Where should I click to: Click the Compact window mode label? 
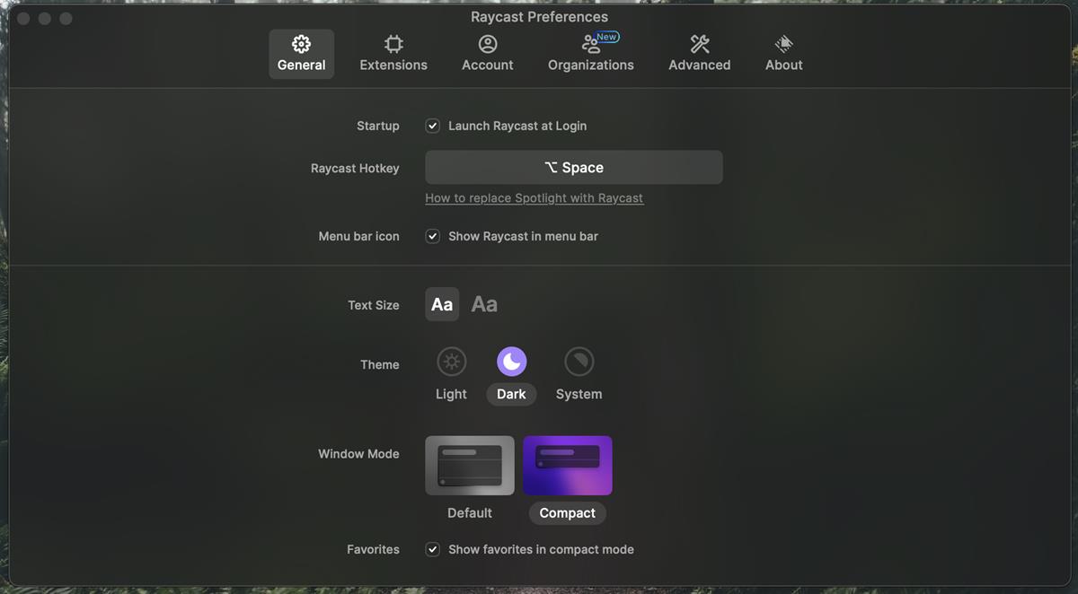click(x=568, y=513)
